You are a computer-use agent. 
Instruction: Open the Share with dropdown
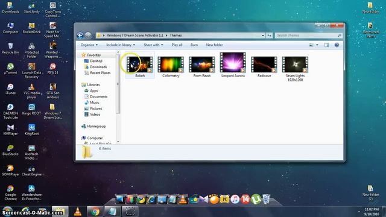tap(153, 45)
